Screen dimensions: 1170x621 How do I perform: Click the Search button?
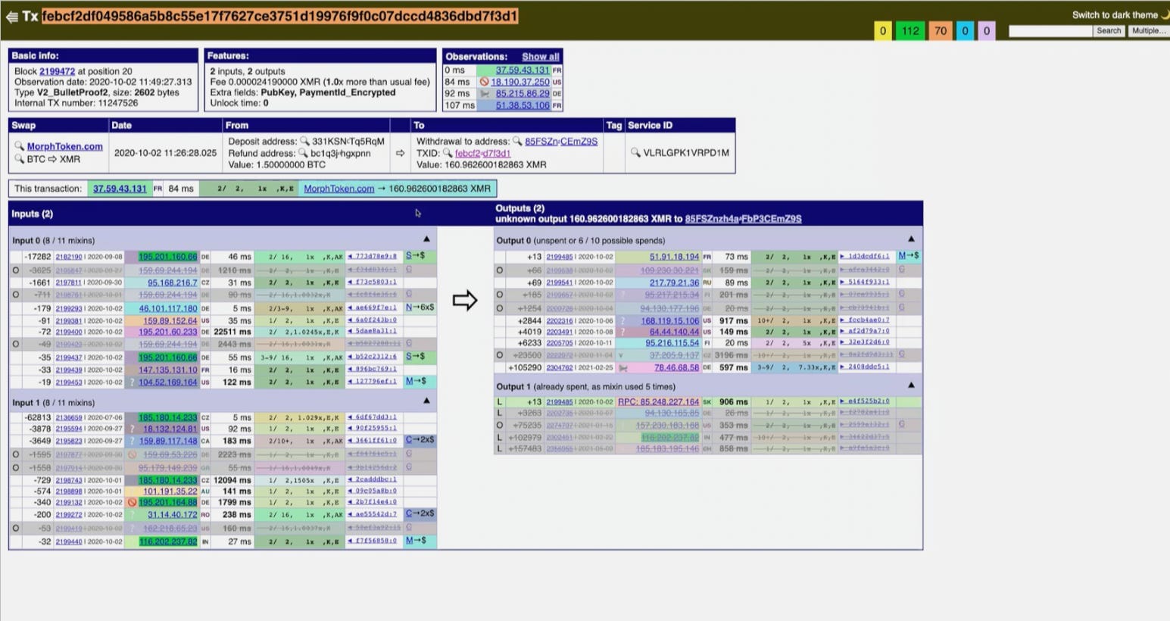pos(1109,31)
